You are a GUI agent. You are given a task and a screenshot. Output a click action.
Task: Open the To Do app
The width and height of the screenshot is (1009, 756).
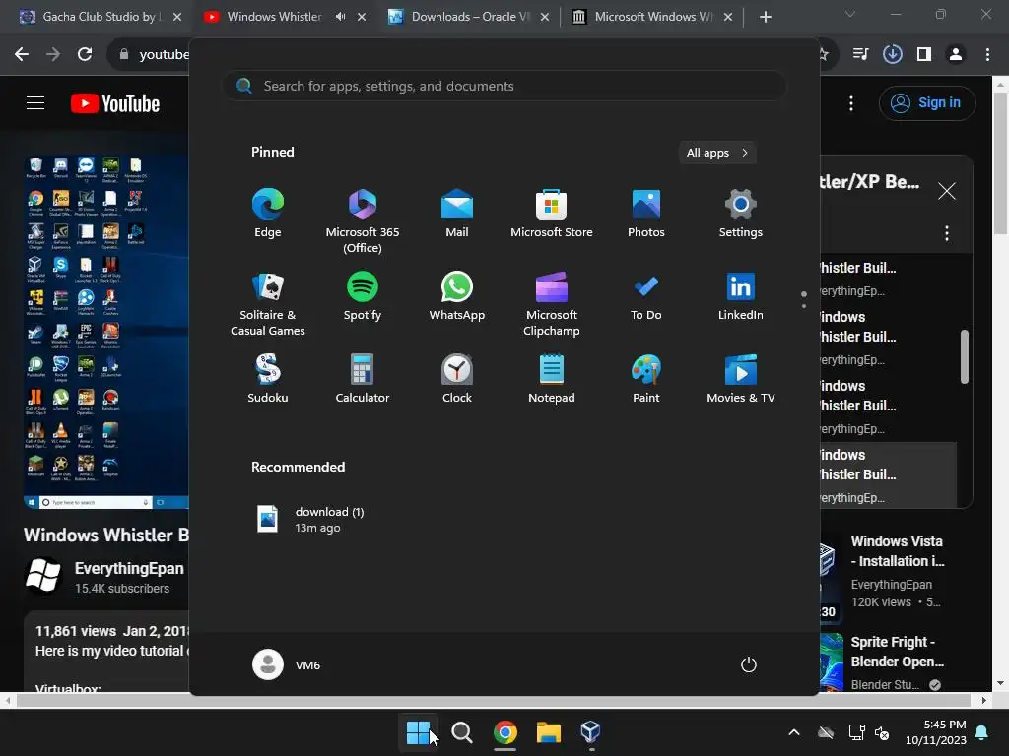646,296
